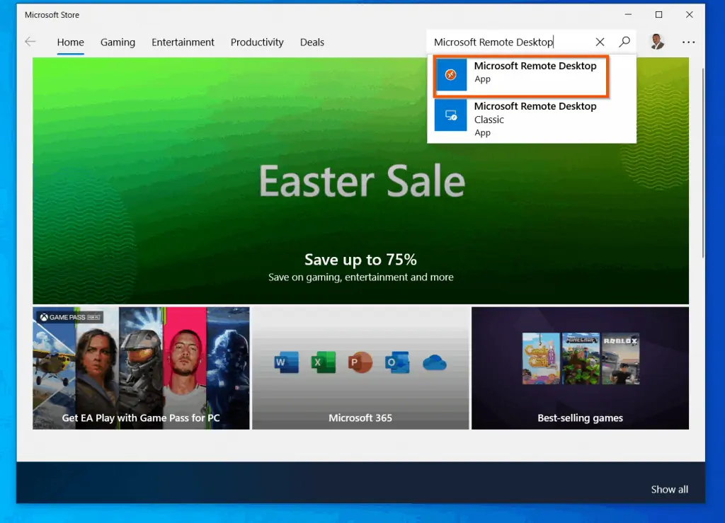
Task: Open the See more ellipsis menu
Action: tap(688, 42)
